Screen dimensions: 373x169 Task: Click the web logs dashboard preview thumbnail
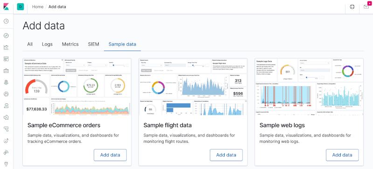coord(309,87)
